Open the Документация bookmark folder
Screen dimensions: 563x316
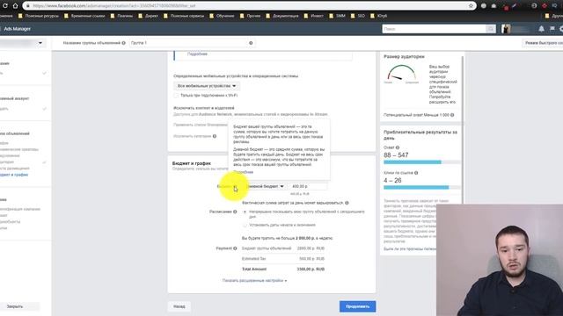(x=282, y=16)
